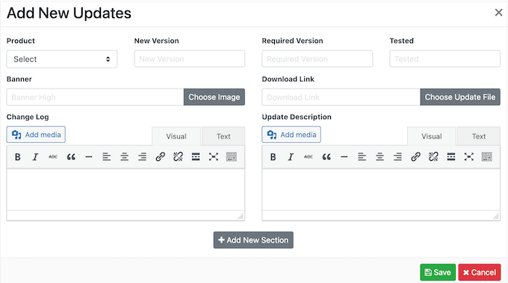The image size is (508, 283).
Task: Switch the Change Log editor to the Visual tab
Action: tap(176, 136)
